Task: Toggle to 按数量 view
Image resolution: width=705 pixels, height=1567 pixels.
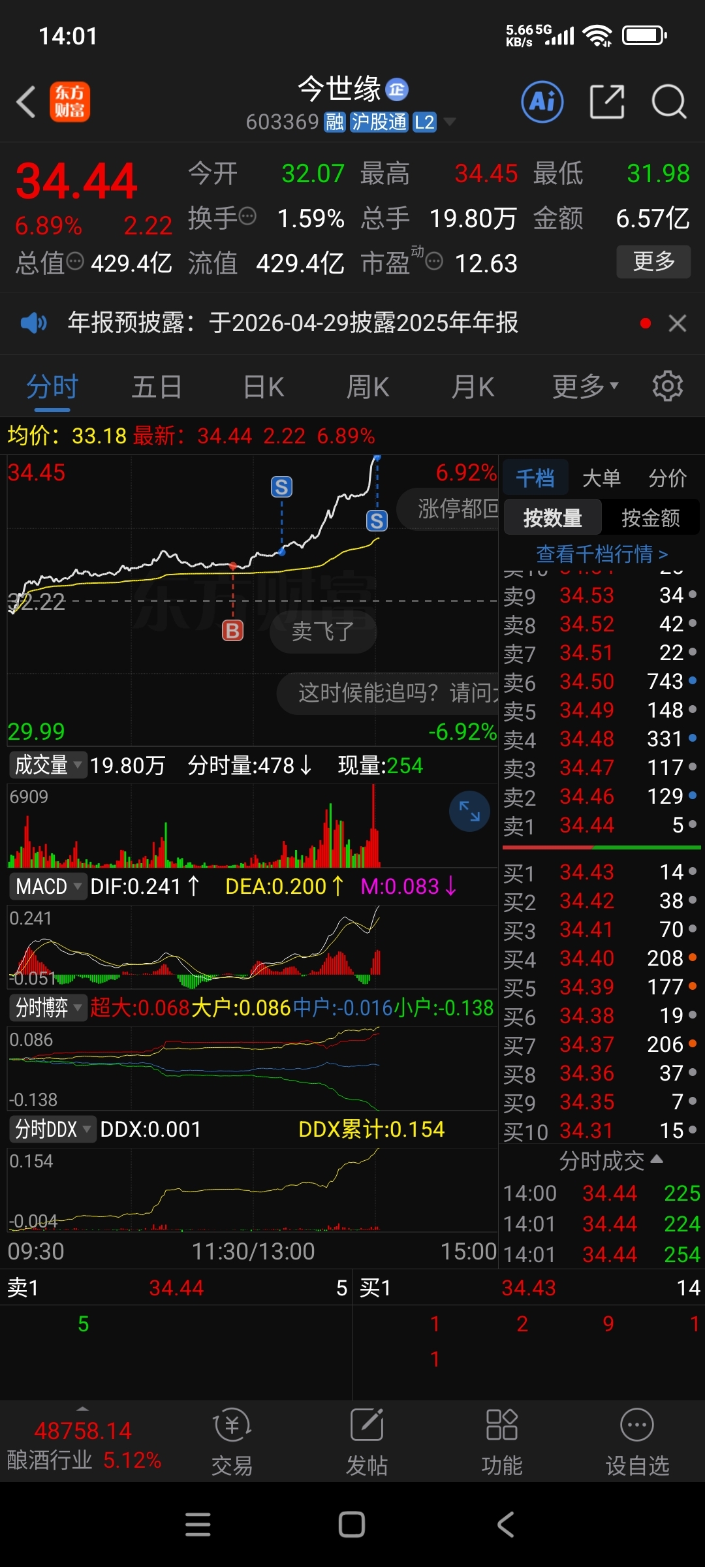Action: point(553,518)
